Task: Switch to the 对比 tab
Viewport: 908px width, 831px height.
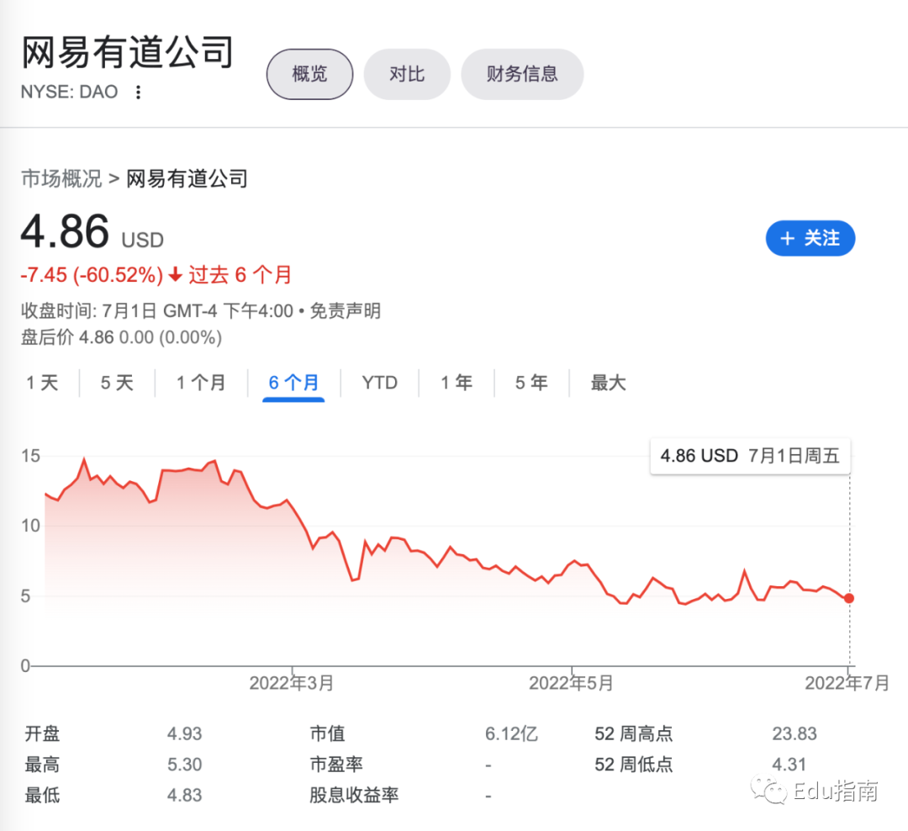Action: coord(407,74)
